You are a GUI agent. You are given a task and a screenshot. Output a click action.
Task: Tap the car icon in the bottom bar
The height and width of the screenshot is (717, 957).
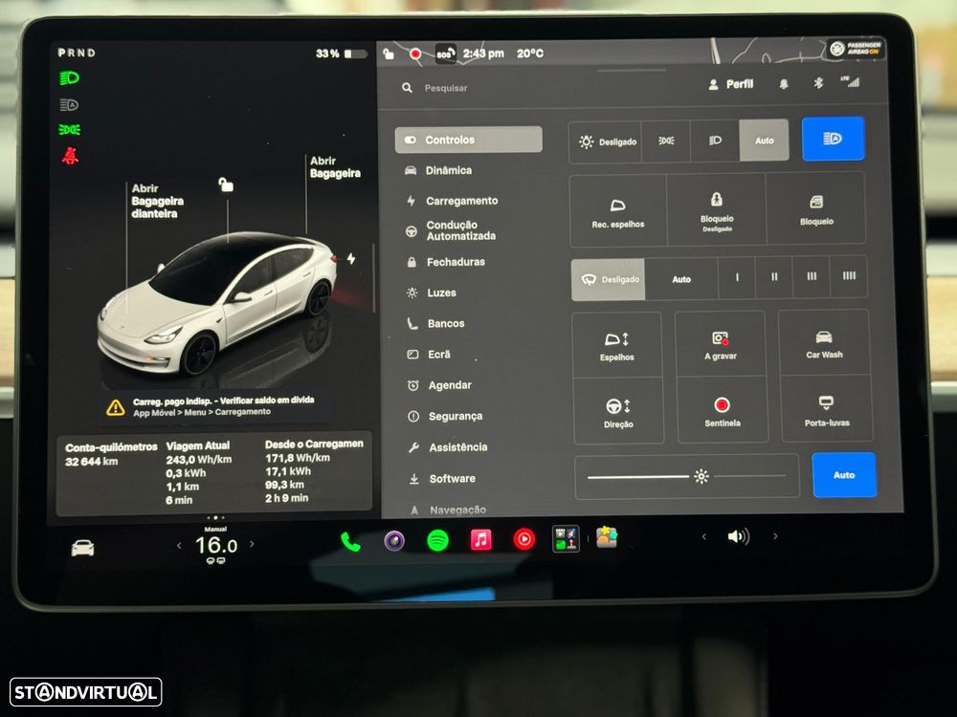[x=82, y=548]
